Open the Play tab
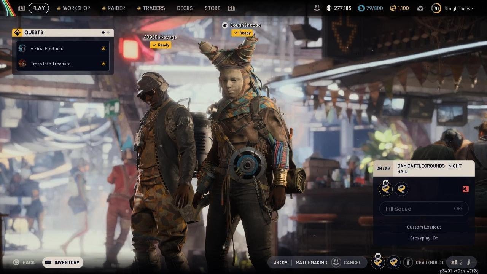Image resolution: width=487 pixels, height=274 pixels. pyautogui.click(x=38, y=8)
